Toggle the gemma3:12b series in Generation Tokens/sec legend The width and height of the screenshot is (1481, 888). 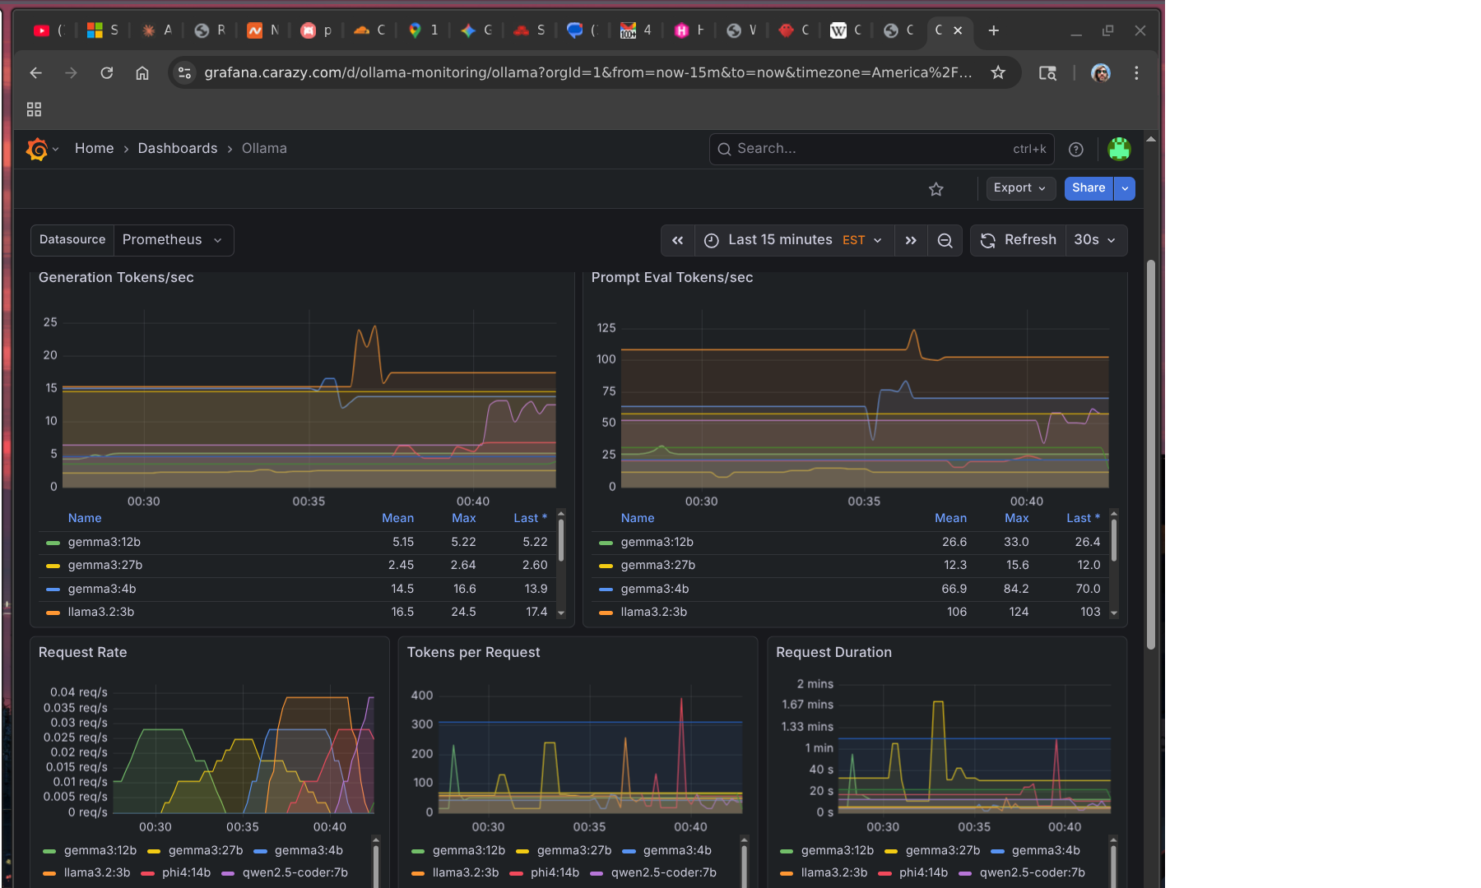click(103, 542)
